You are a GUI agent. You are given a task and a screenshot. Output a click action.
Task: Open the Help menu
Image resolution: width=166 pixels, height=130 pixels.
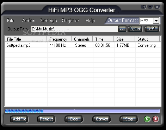pyautogui.click(x=90, y=21)
